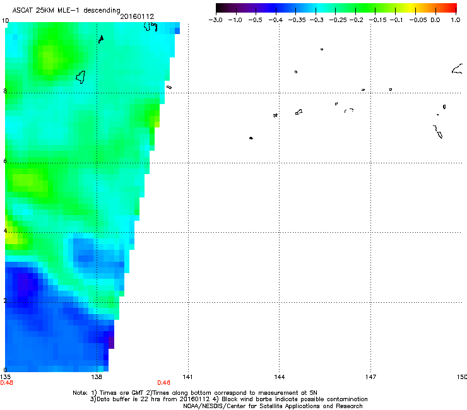Image resolution: width=467 pixels, height=410 pixels.
Task: Click the -0.4 color bar label
Action: point(276,20)
